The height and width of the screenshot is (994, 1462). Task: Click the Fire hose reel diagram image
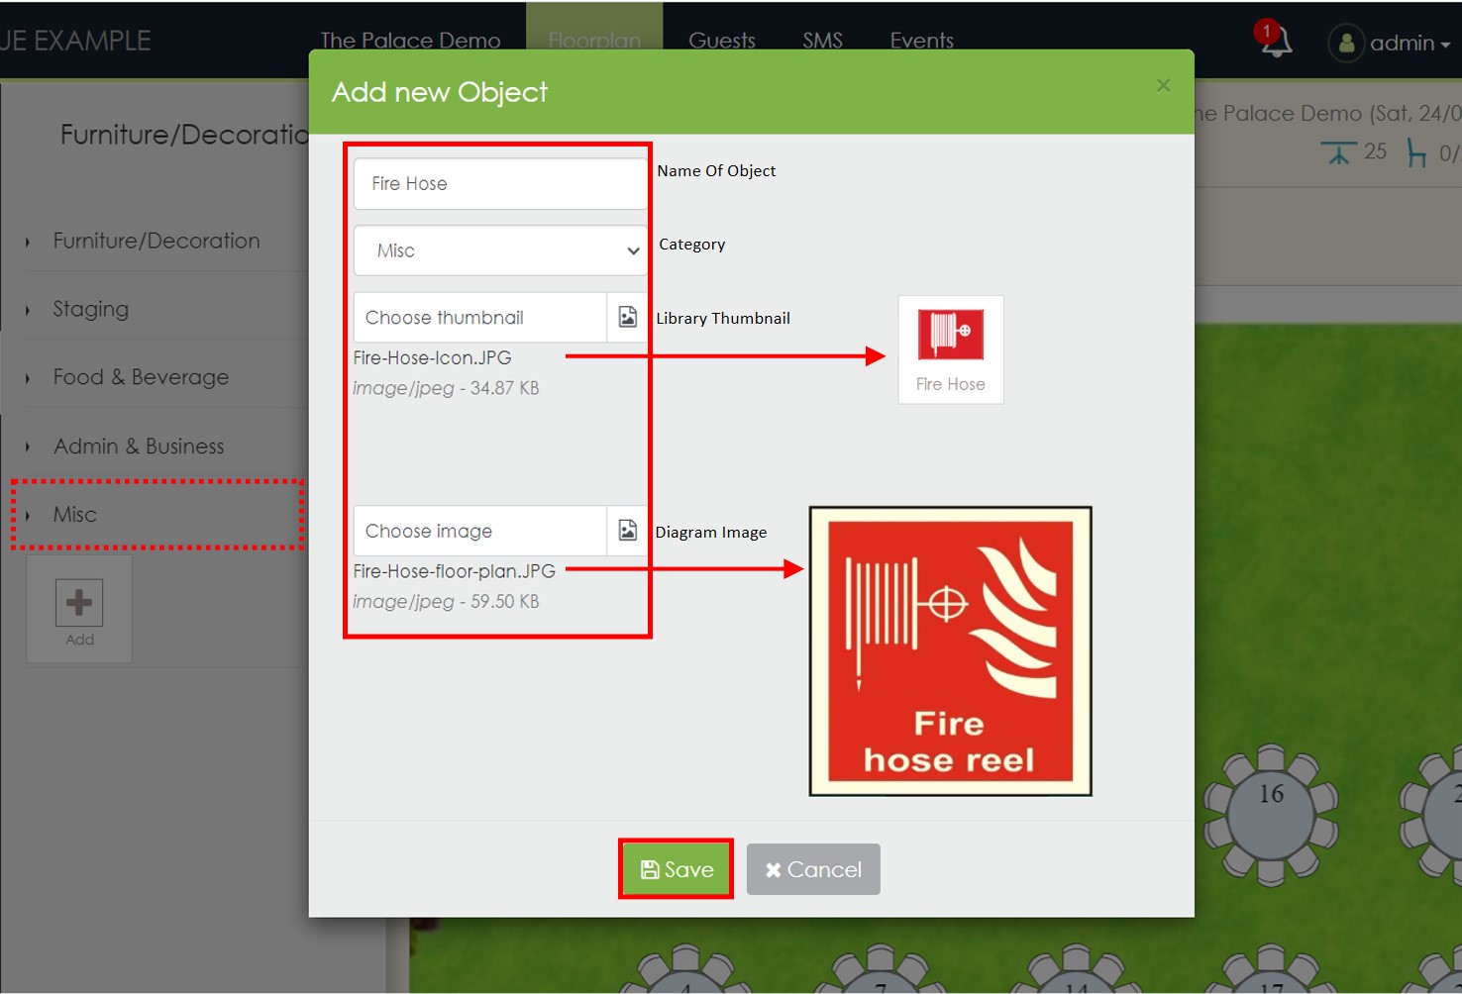(950, 651)
